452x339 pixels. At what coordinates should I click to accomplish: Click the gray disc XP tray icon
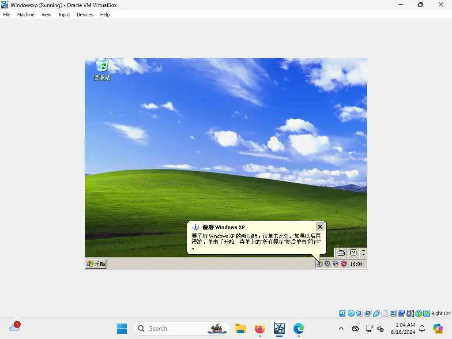tap(328, 264)
